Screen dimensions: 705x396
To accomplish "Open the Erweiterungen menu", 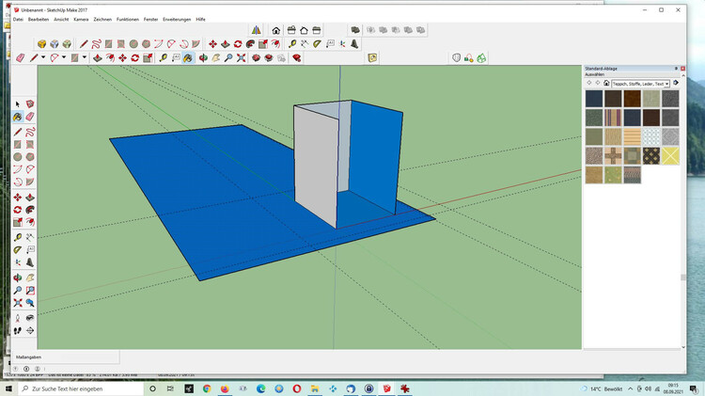I will coord(176,19).
